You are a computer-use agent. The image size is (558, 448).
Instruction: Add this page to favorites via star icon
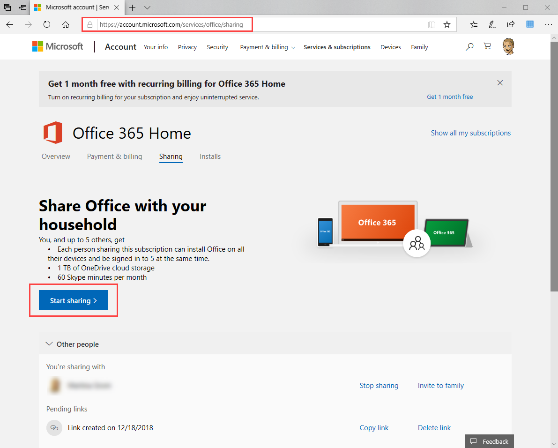click(x=447, y=24)
